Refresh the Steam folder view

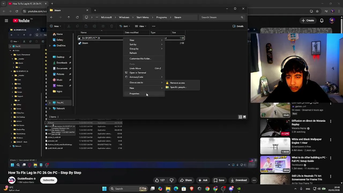[77, 17]
